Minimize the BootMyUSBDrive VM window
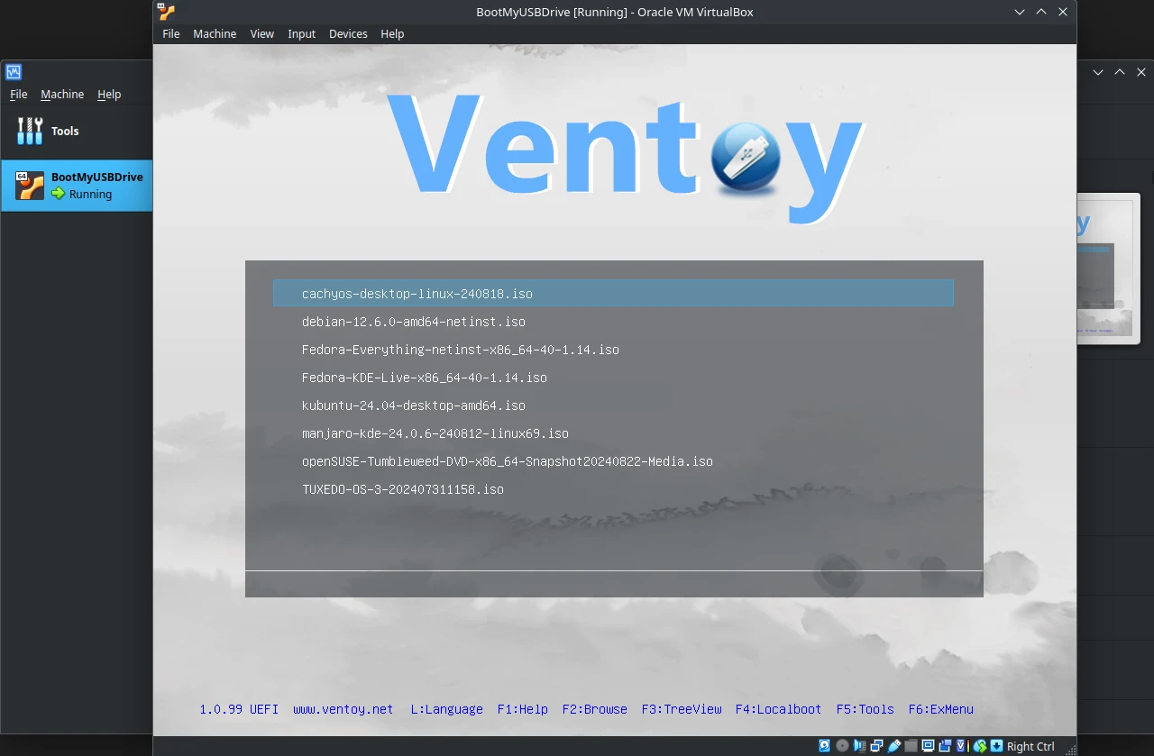 point(1020,12)
